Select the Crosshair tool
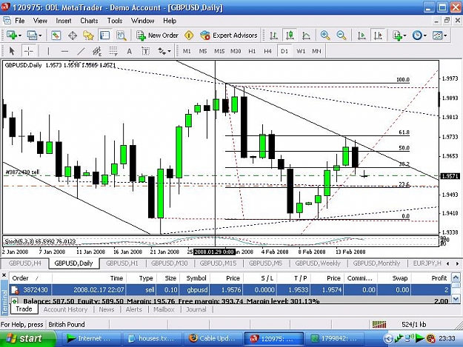 pos(29,51)
